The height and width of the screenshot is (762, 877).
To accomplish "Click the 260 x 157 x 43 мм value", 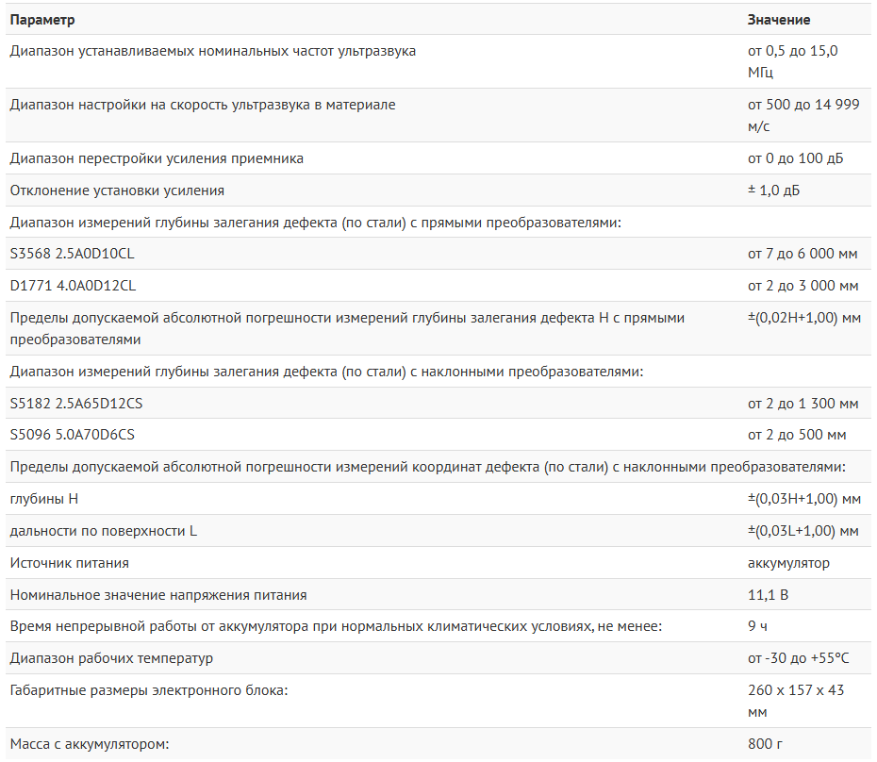I will click(x=795, y=701).
